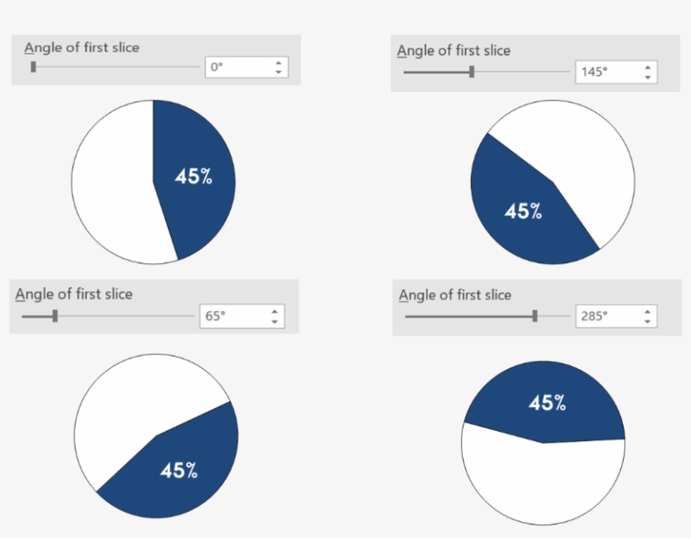
Task: Click the slider thumb set to 285°
Action: 535,317
